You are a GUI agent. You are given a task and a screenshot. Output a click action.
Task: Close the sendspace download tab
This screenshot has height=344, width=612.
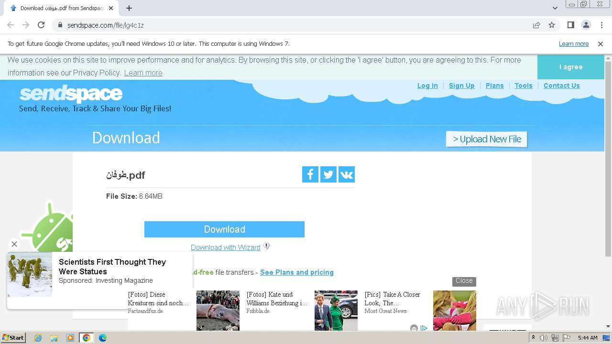[111, 8]
